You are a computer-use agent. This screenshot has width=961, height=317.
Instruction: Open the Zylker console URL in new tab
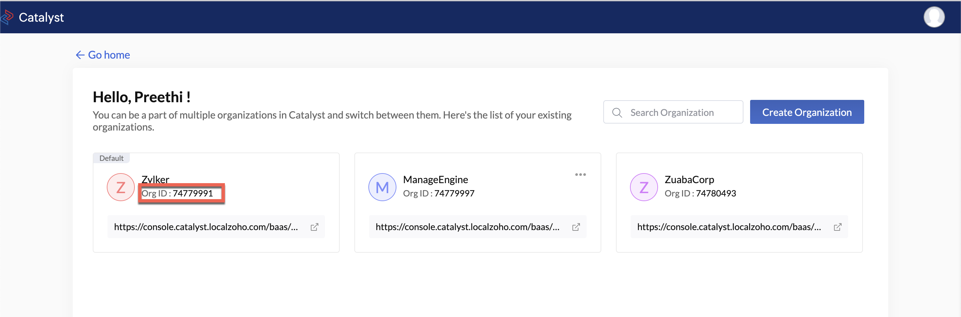(314, 226)
